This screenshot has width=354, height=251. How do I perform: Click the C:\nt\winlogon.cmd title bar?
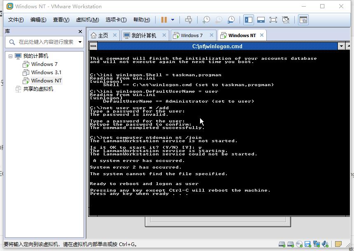click(217, 46)
